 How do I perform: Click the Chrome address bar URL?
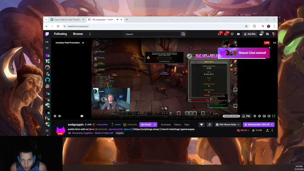78,26
